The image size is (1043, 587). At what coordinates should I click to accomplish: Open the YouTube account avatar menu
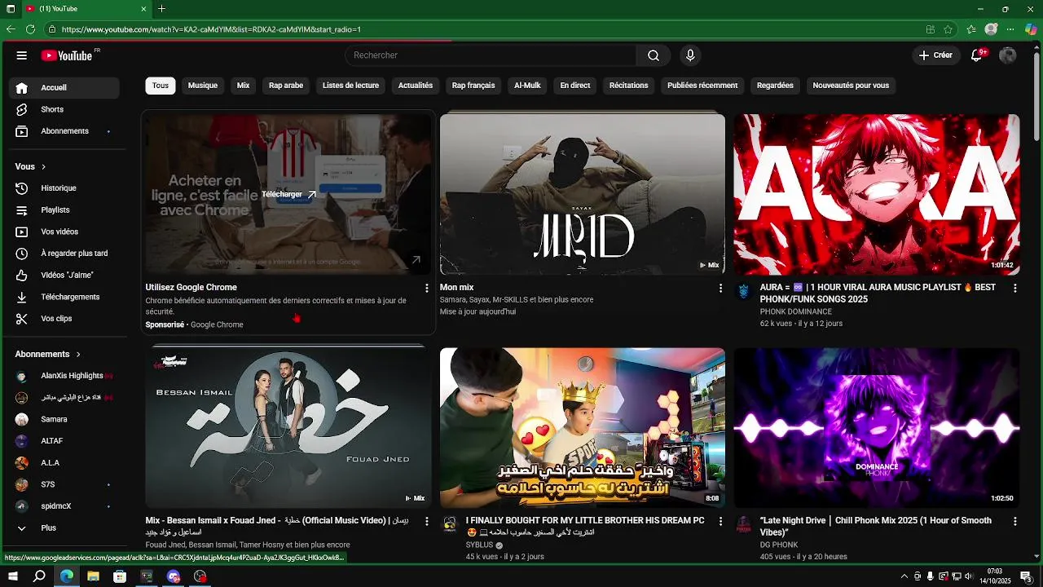(1008, 55)
